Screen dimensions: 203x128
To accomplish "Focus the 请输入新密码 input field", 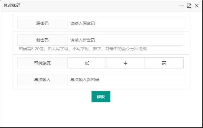I will (125, 40).
